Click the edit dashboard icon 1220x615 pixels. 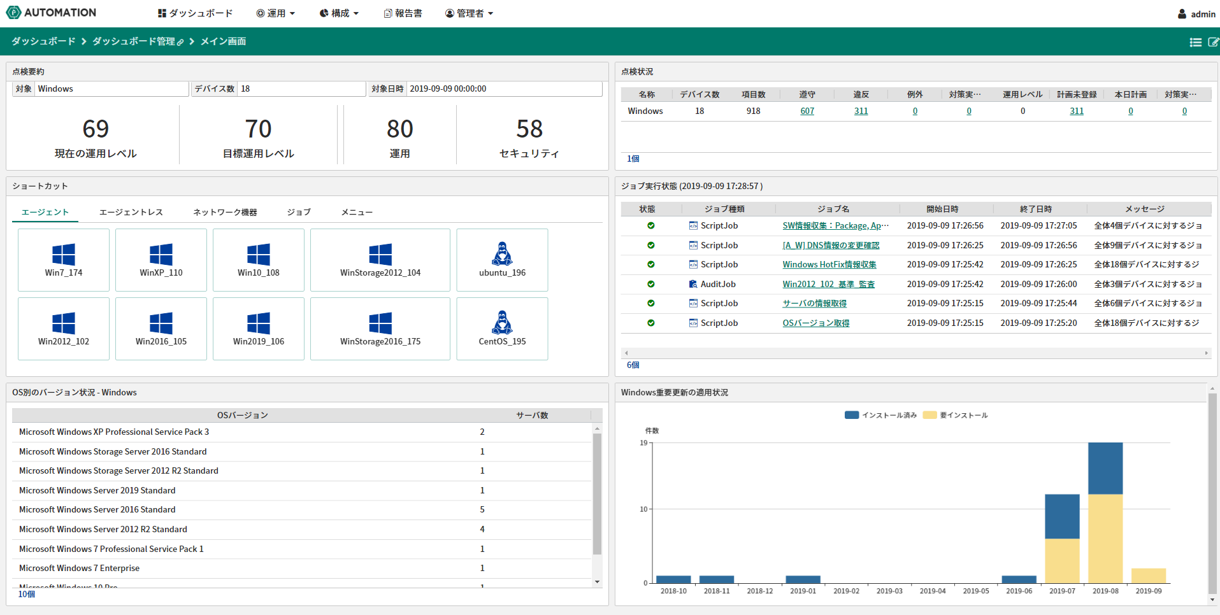point(1214,42)
